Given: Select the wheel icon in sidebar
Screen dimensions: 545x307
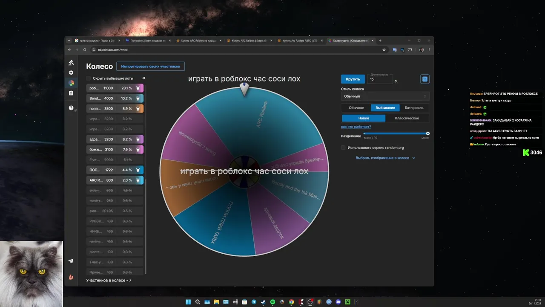Looking at the screenshot, I should pyautogui.click(x=71, y=83).
